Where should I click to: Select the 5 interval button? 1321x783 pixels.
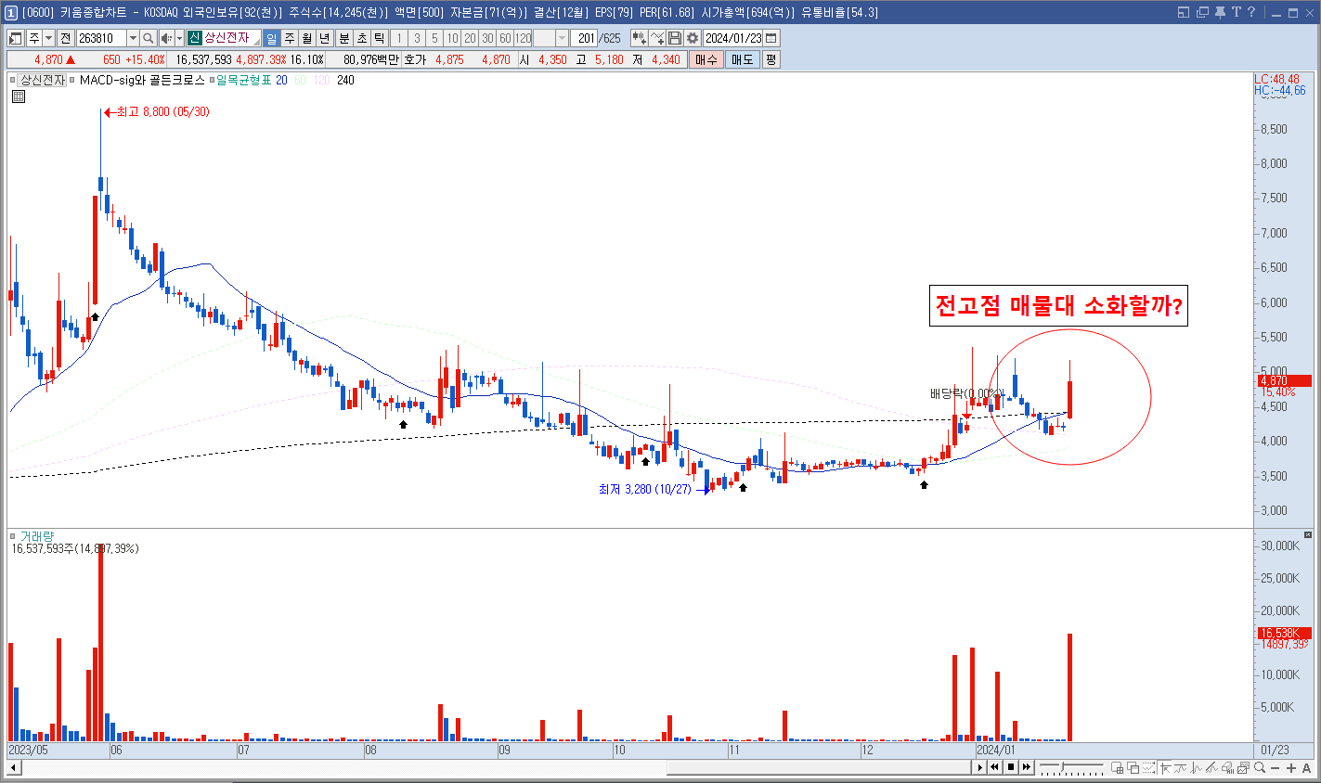[434, 38]
